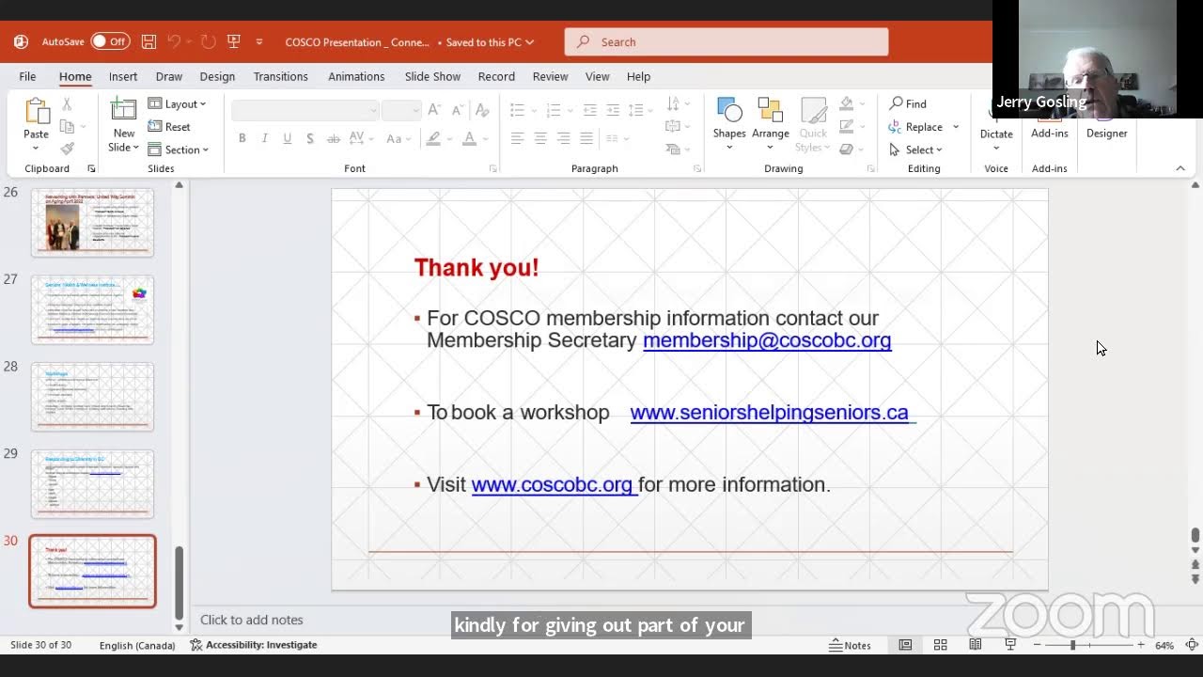Click the Font Color letter A button
Screen dimensions: 1203x677
point(469,138)
